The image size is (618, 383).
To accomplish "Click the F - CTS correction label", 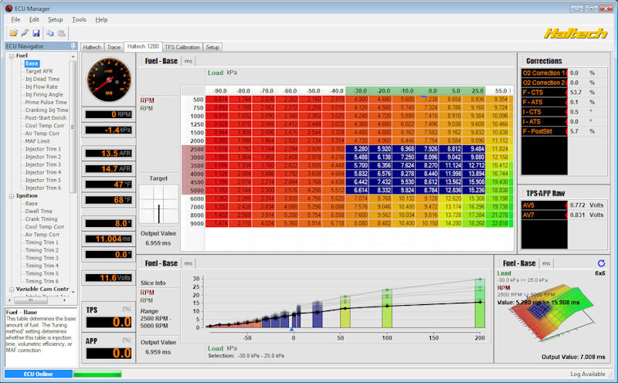I will (x=544, y=93).
